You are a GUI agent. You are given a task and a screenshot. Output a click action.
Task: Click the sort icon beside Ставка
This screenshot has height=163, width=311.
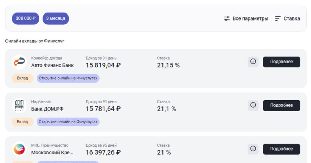coord(278,19)
